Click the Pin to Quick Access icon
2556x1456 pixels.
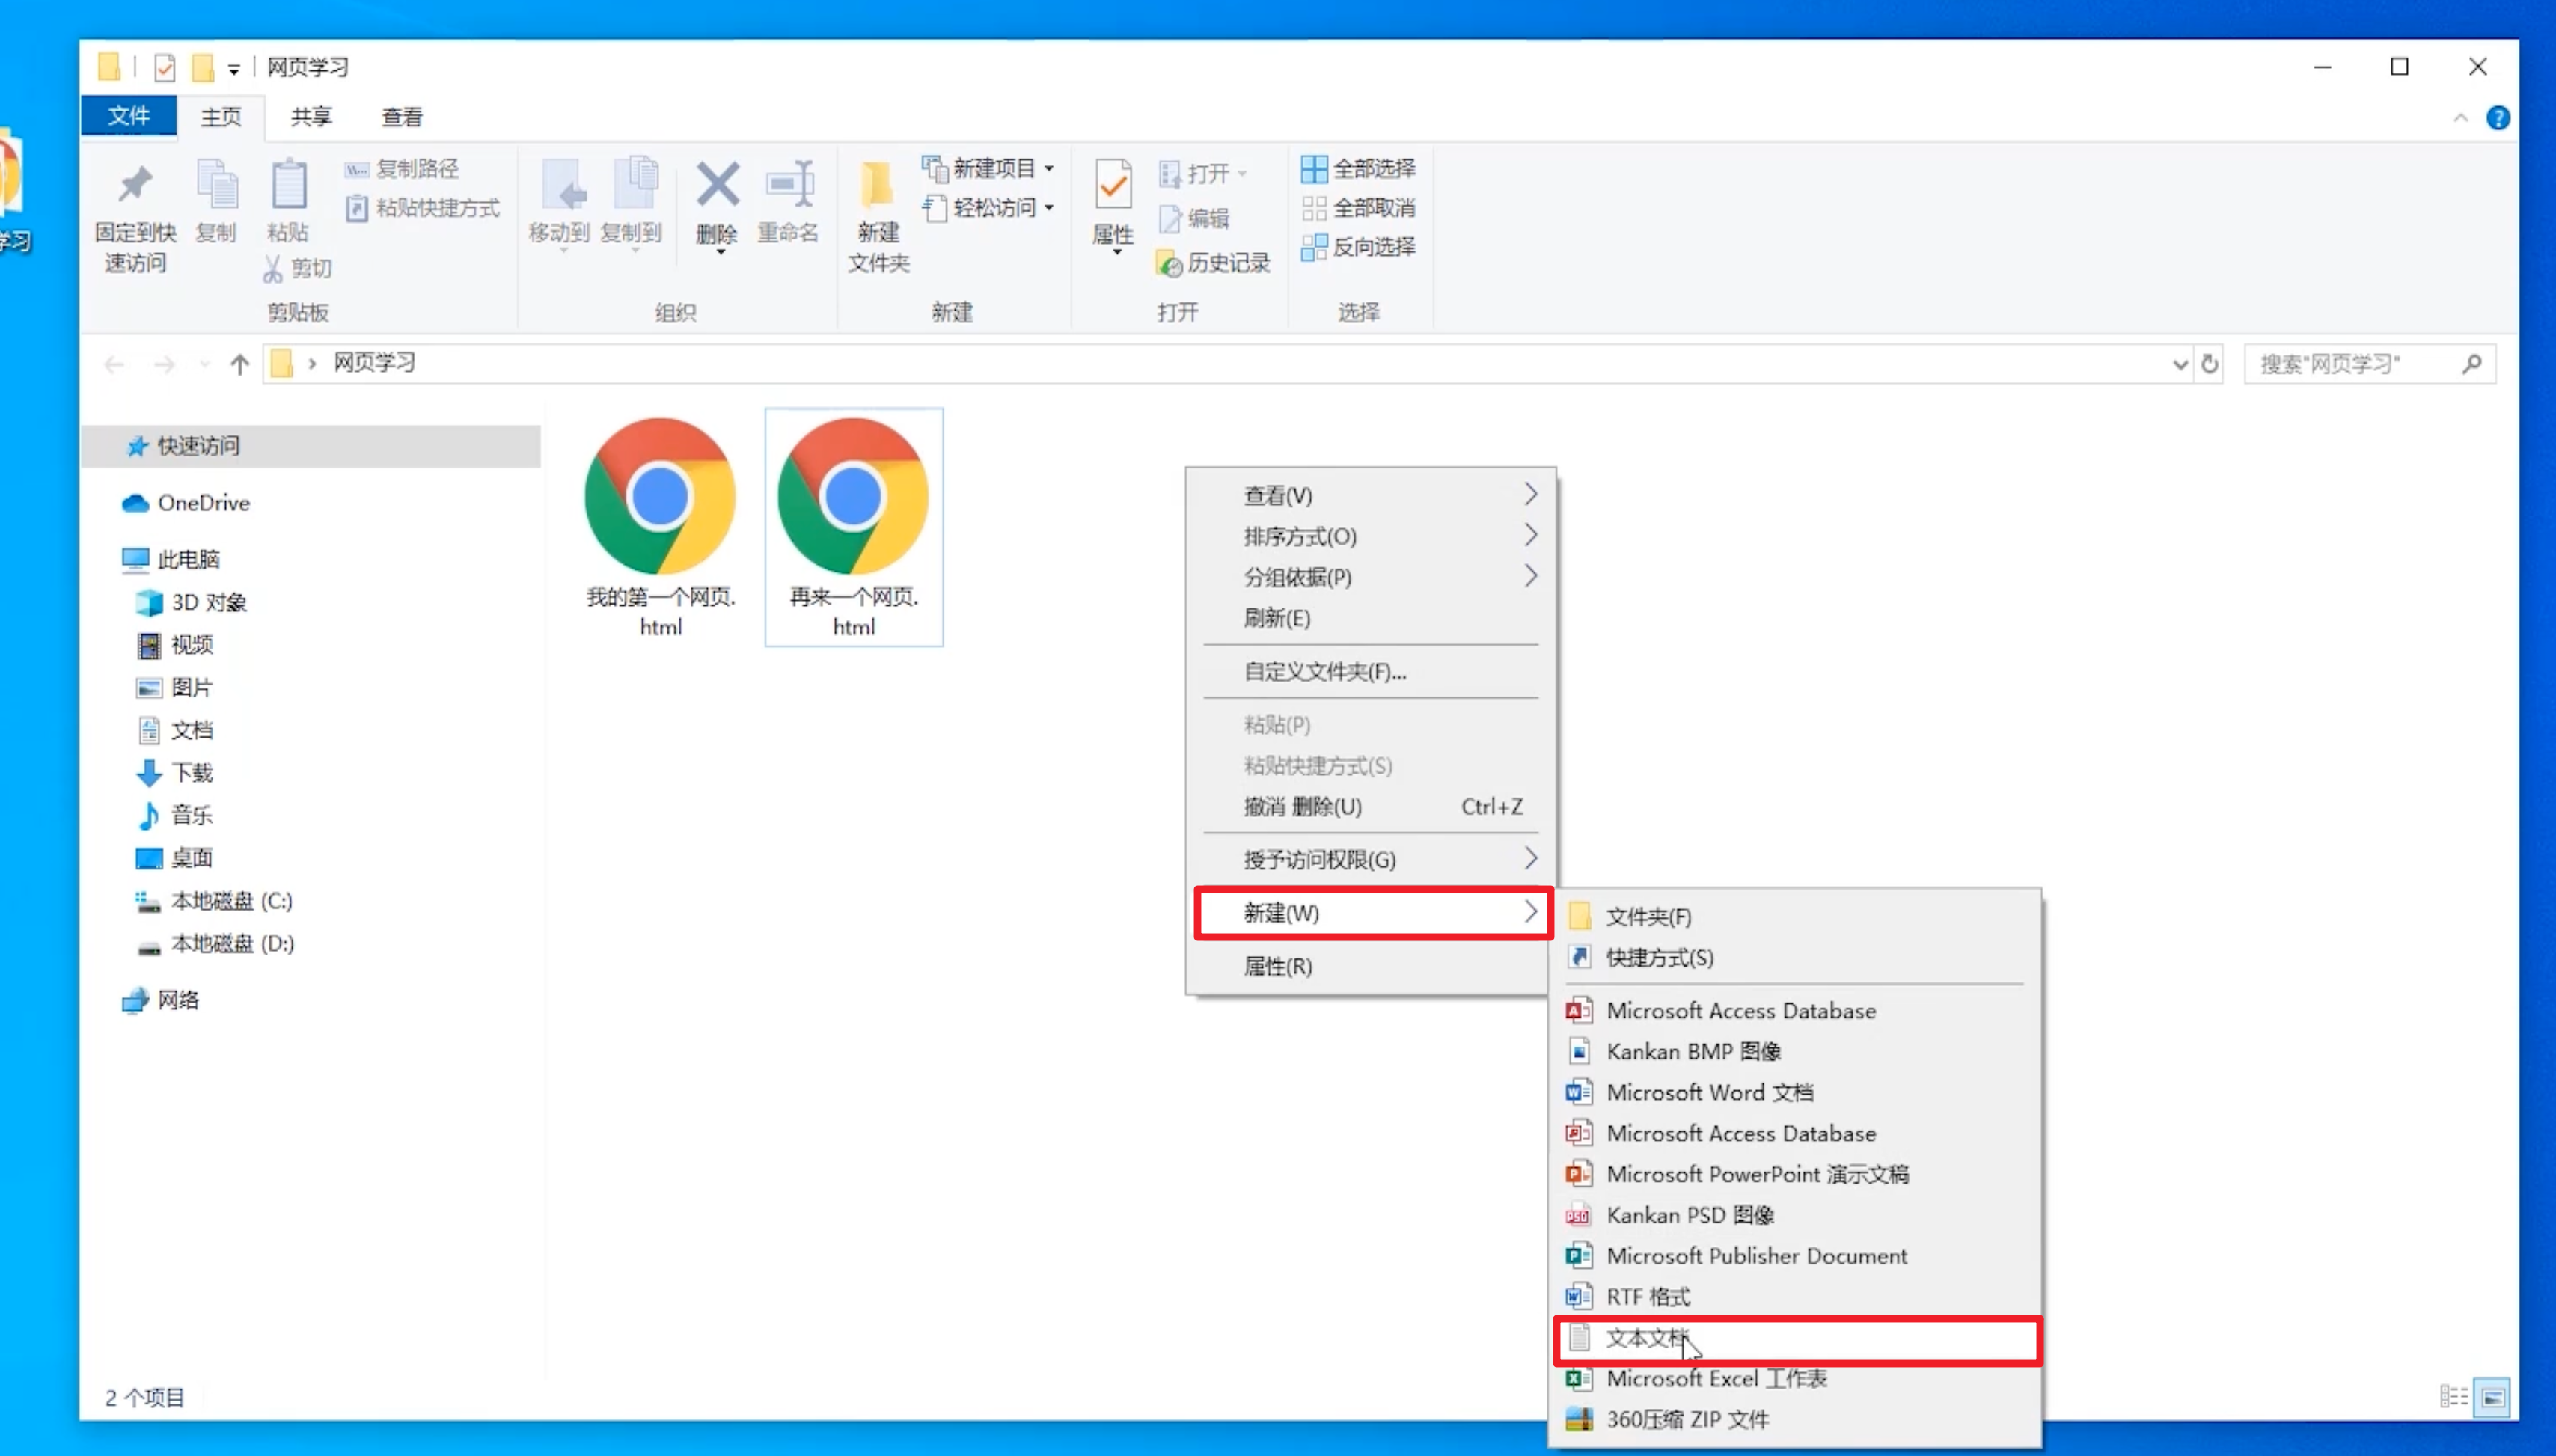coord(135,186)
